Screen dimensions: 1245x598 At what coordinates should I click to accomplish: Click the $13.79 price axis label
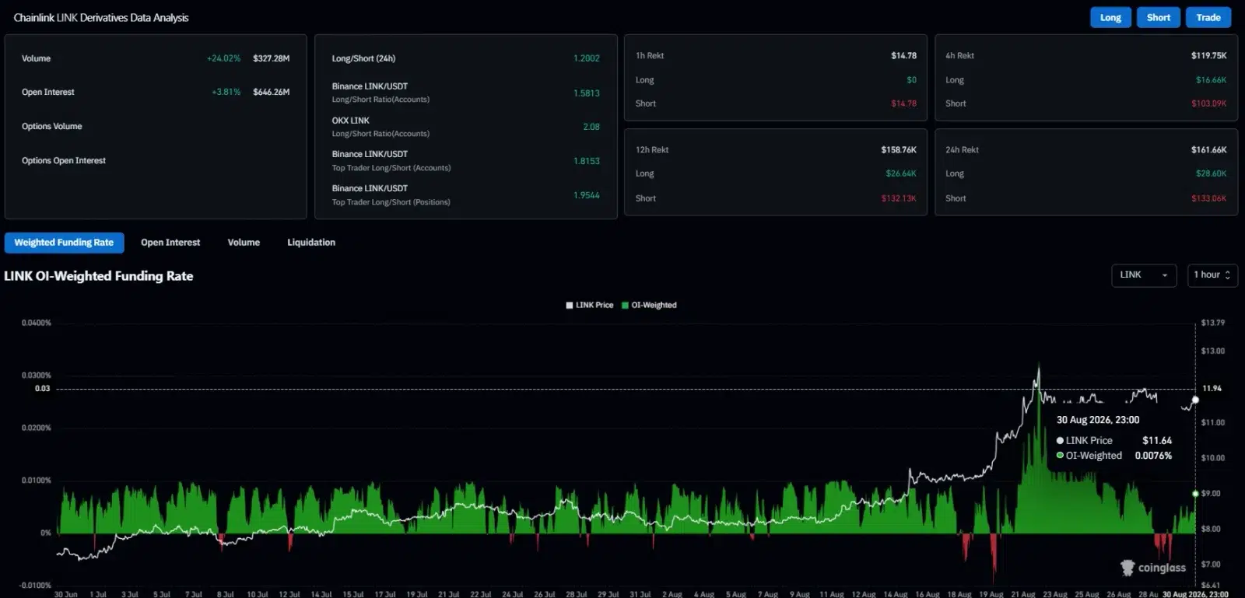(x=1213, y=323)
